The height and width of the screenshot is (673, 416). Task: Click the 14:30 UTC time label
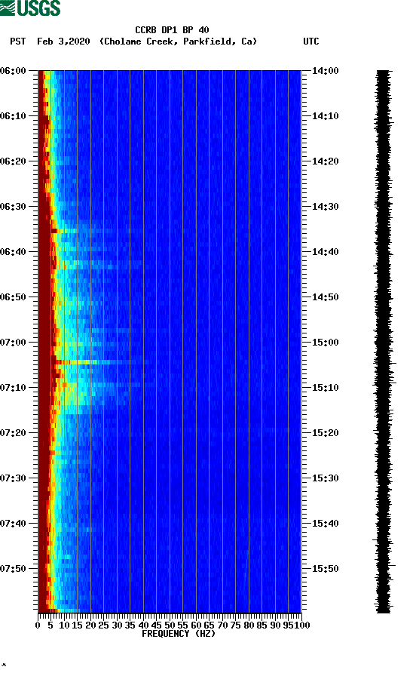coord(326,207)
